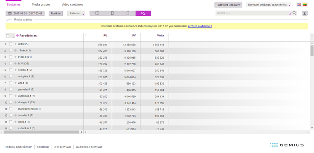This screenshot has height=153, width=314.
Task: Click the magnifier search icon
Action: 294,13
